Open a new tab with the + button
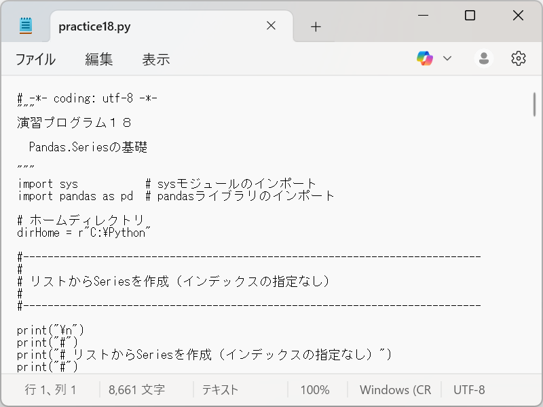Viewport: 543px width, 407px height. click(316, 26)
